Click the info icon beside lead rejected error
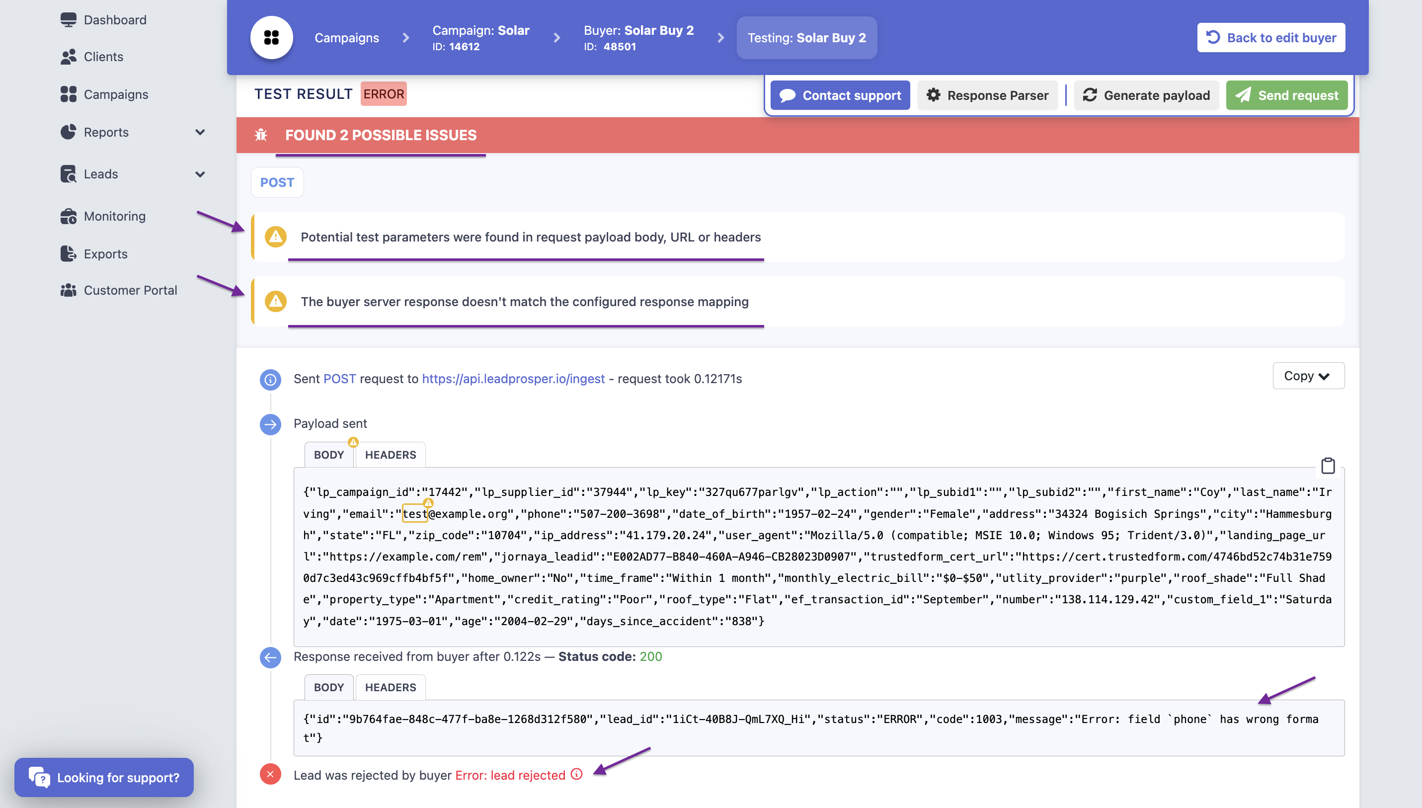 pos(576,774)
